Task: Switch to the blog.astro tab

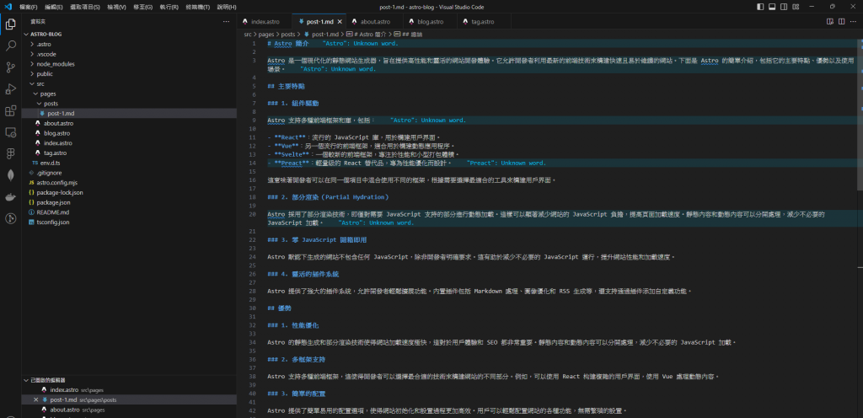Action: coord(431,22)
